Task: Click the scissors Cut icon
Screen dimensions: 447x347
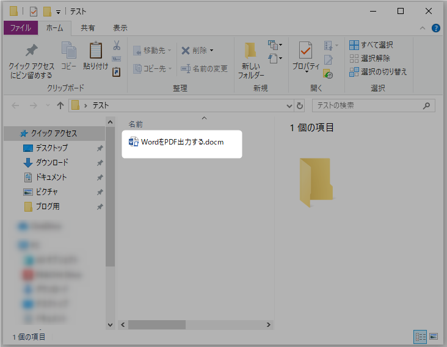Action: (117, 46)
